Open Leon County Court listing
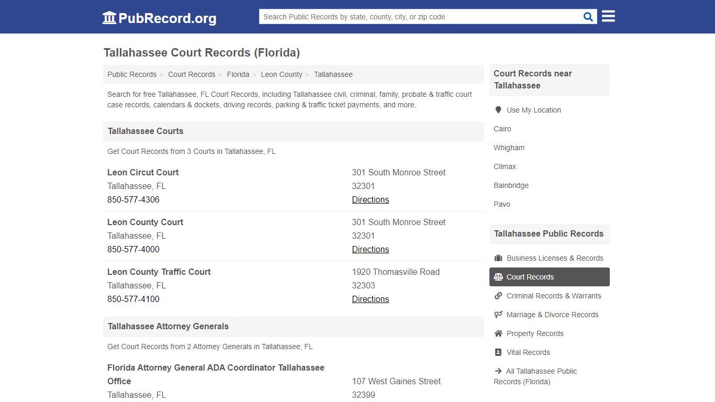 [x=145, y=222]
